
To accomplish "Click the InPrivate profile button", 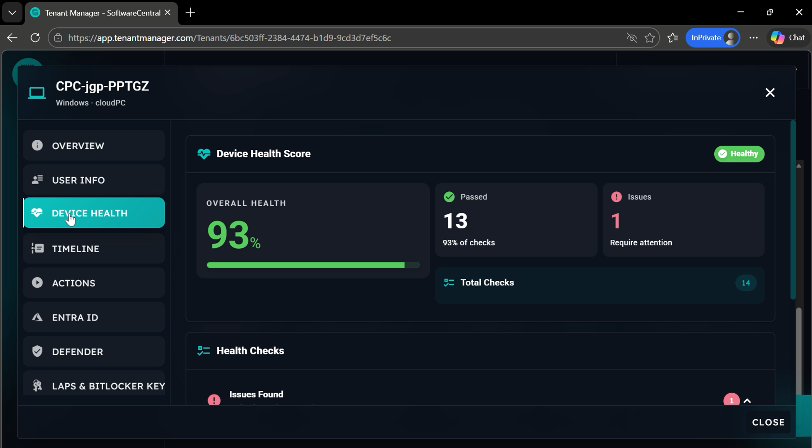I will pos(712,38).
